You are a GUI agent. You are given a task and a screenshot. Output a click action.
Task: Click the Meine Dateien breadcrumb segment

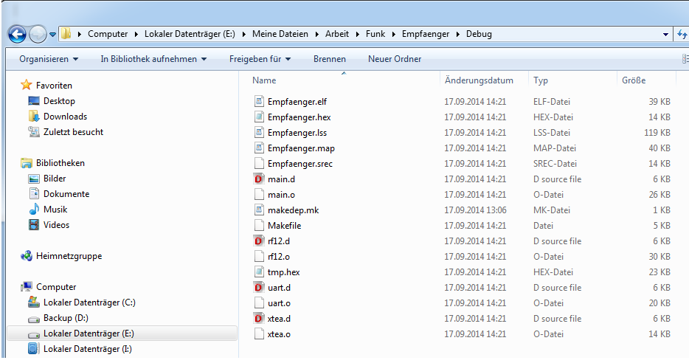[x=280, y=34]
